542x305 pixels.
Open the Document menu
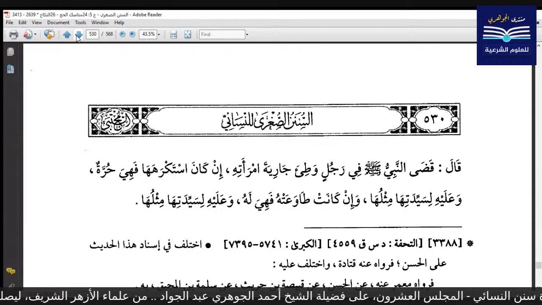coord(58,22)
